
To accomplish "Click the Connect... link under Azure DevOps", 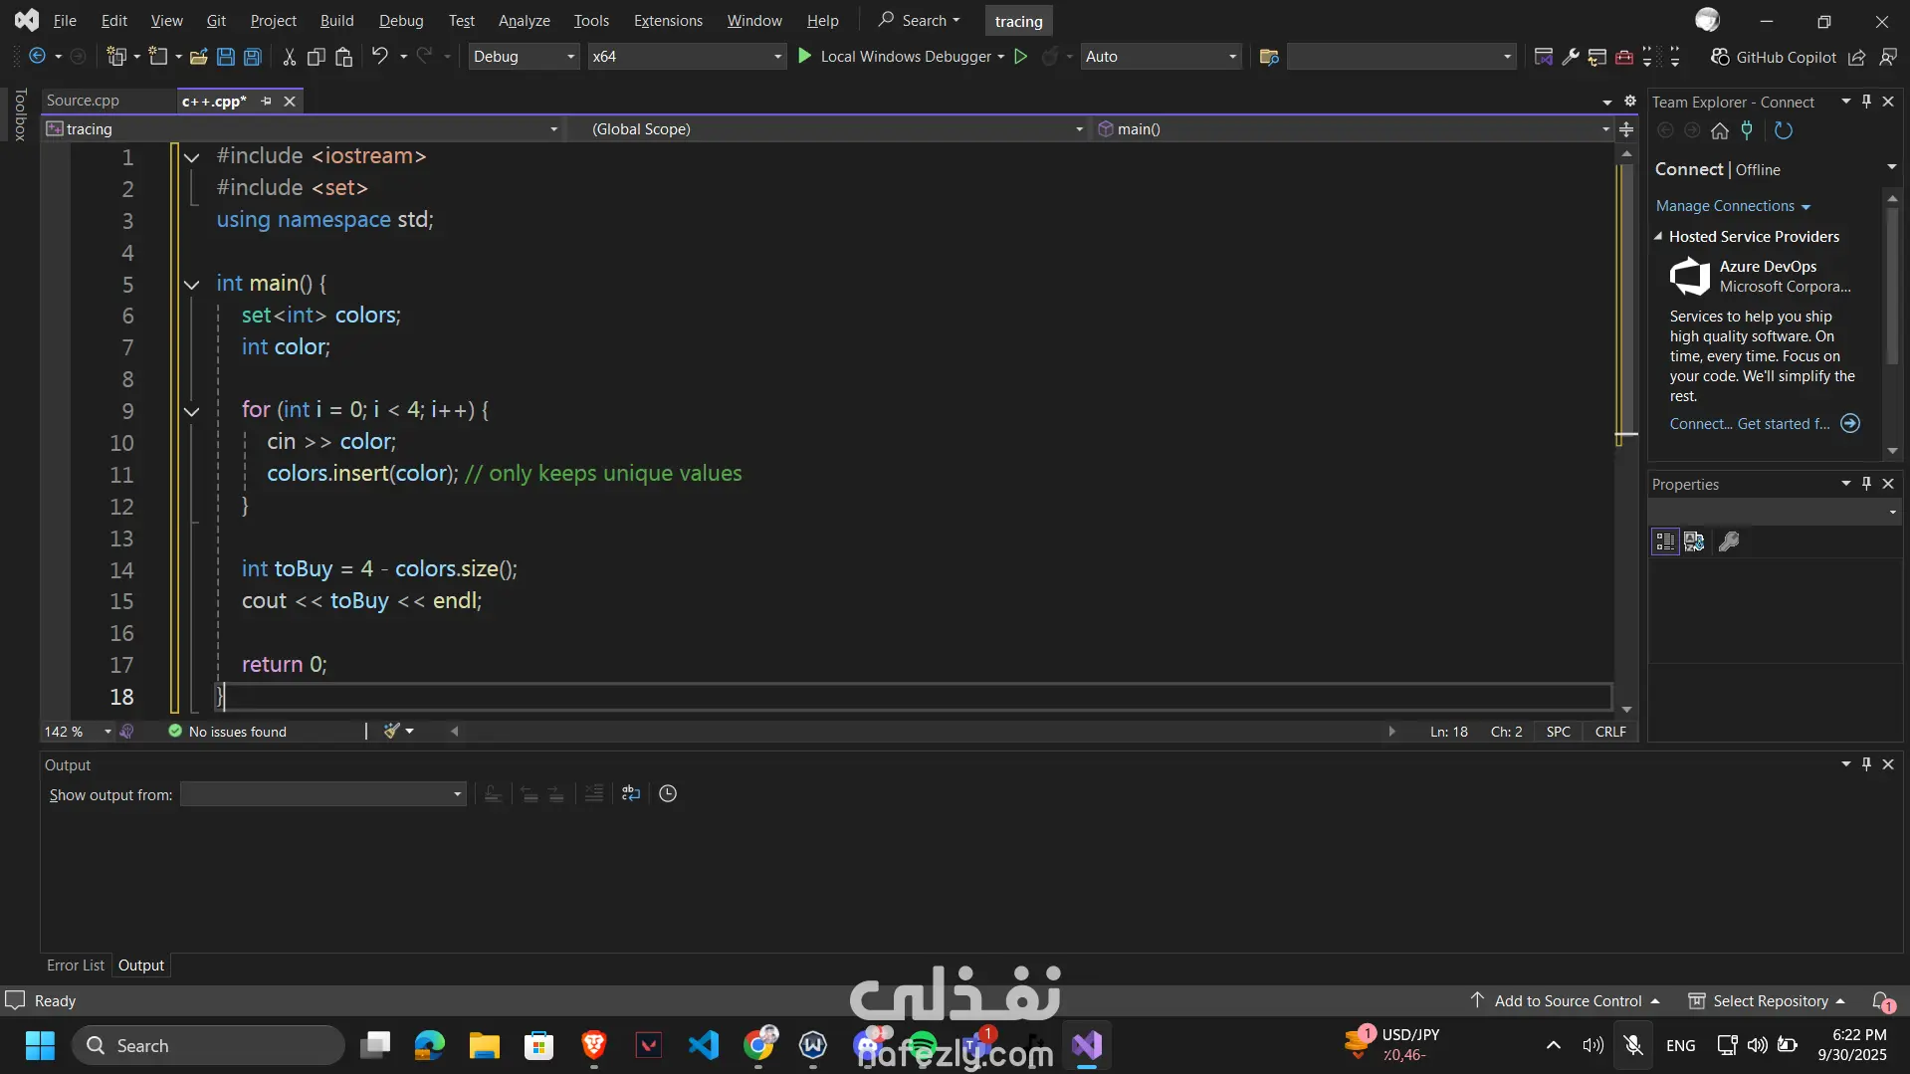I will point(1701,424).
